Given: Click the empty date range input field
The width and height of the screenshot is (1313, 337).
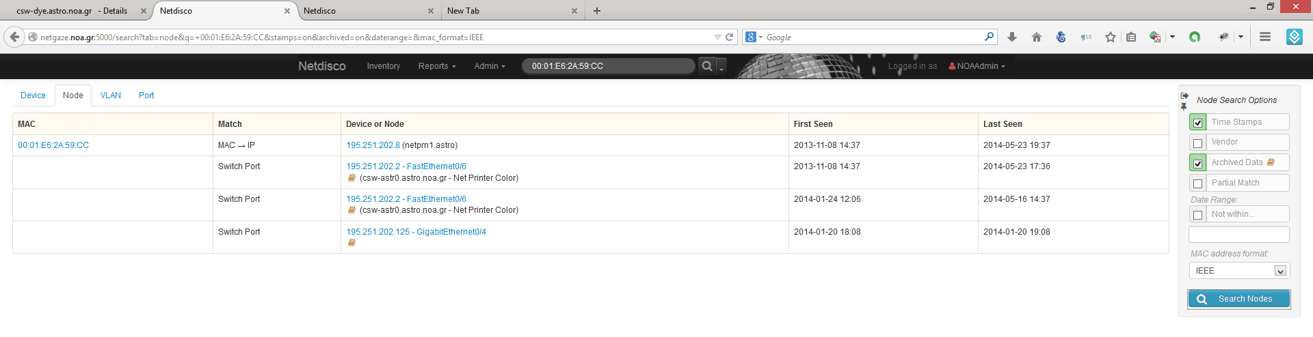Looking at the screenshot, I should (1239, 234).
